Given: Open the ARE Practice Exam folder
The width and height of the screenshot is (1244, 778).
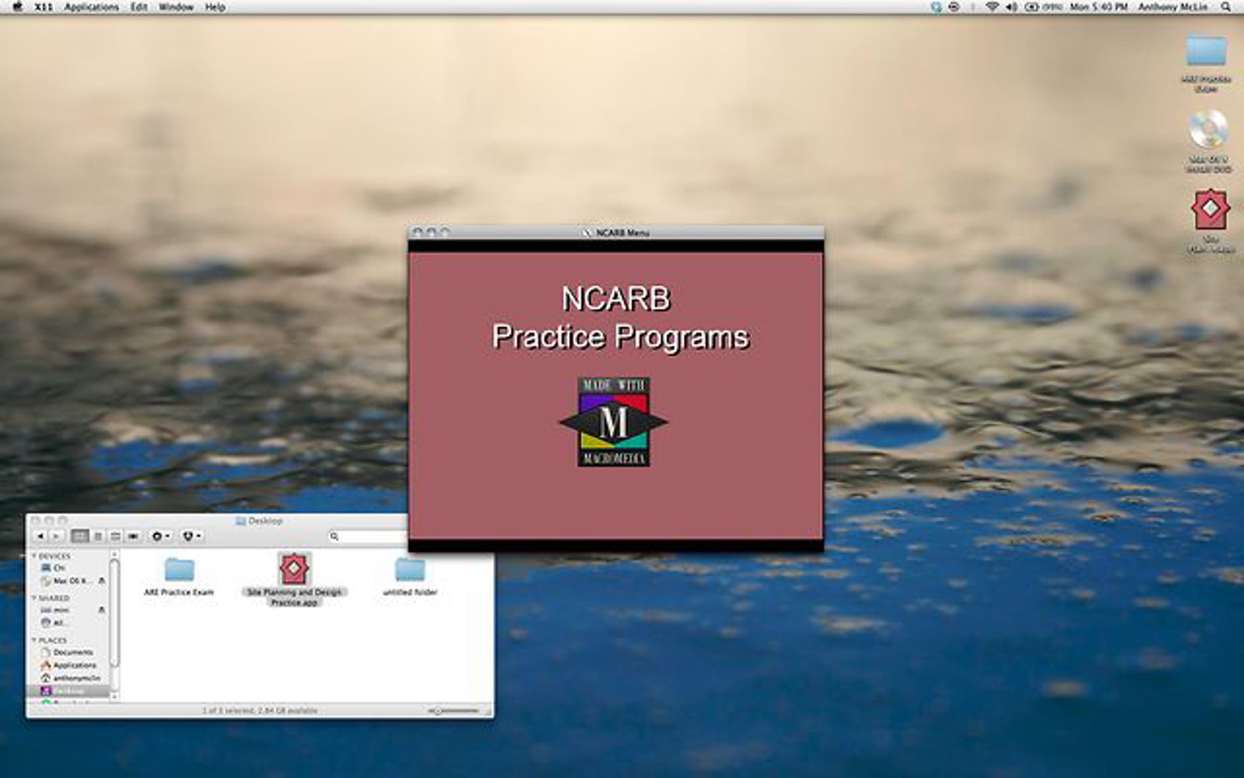Looking at the screenshot, I should (179, 571).
